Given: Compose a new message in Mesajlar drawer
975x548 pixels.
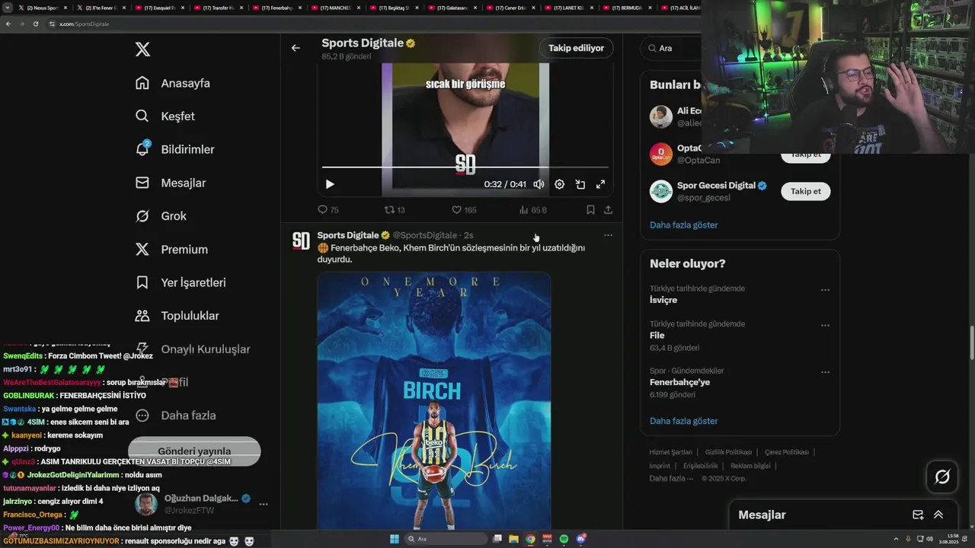Looking at the screenshot, I should point(918,515).
